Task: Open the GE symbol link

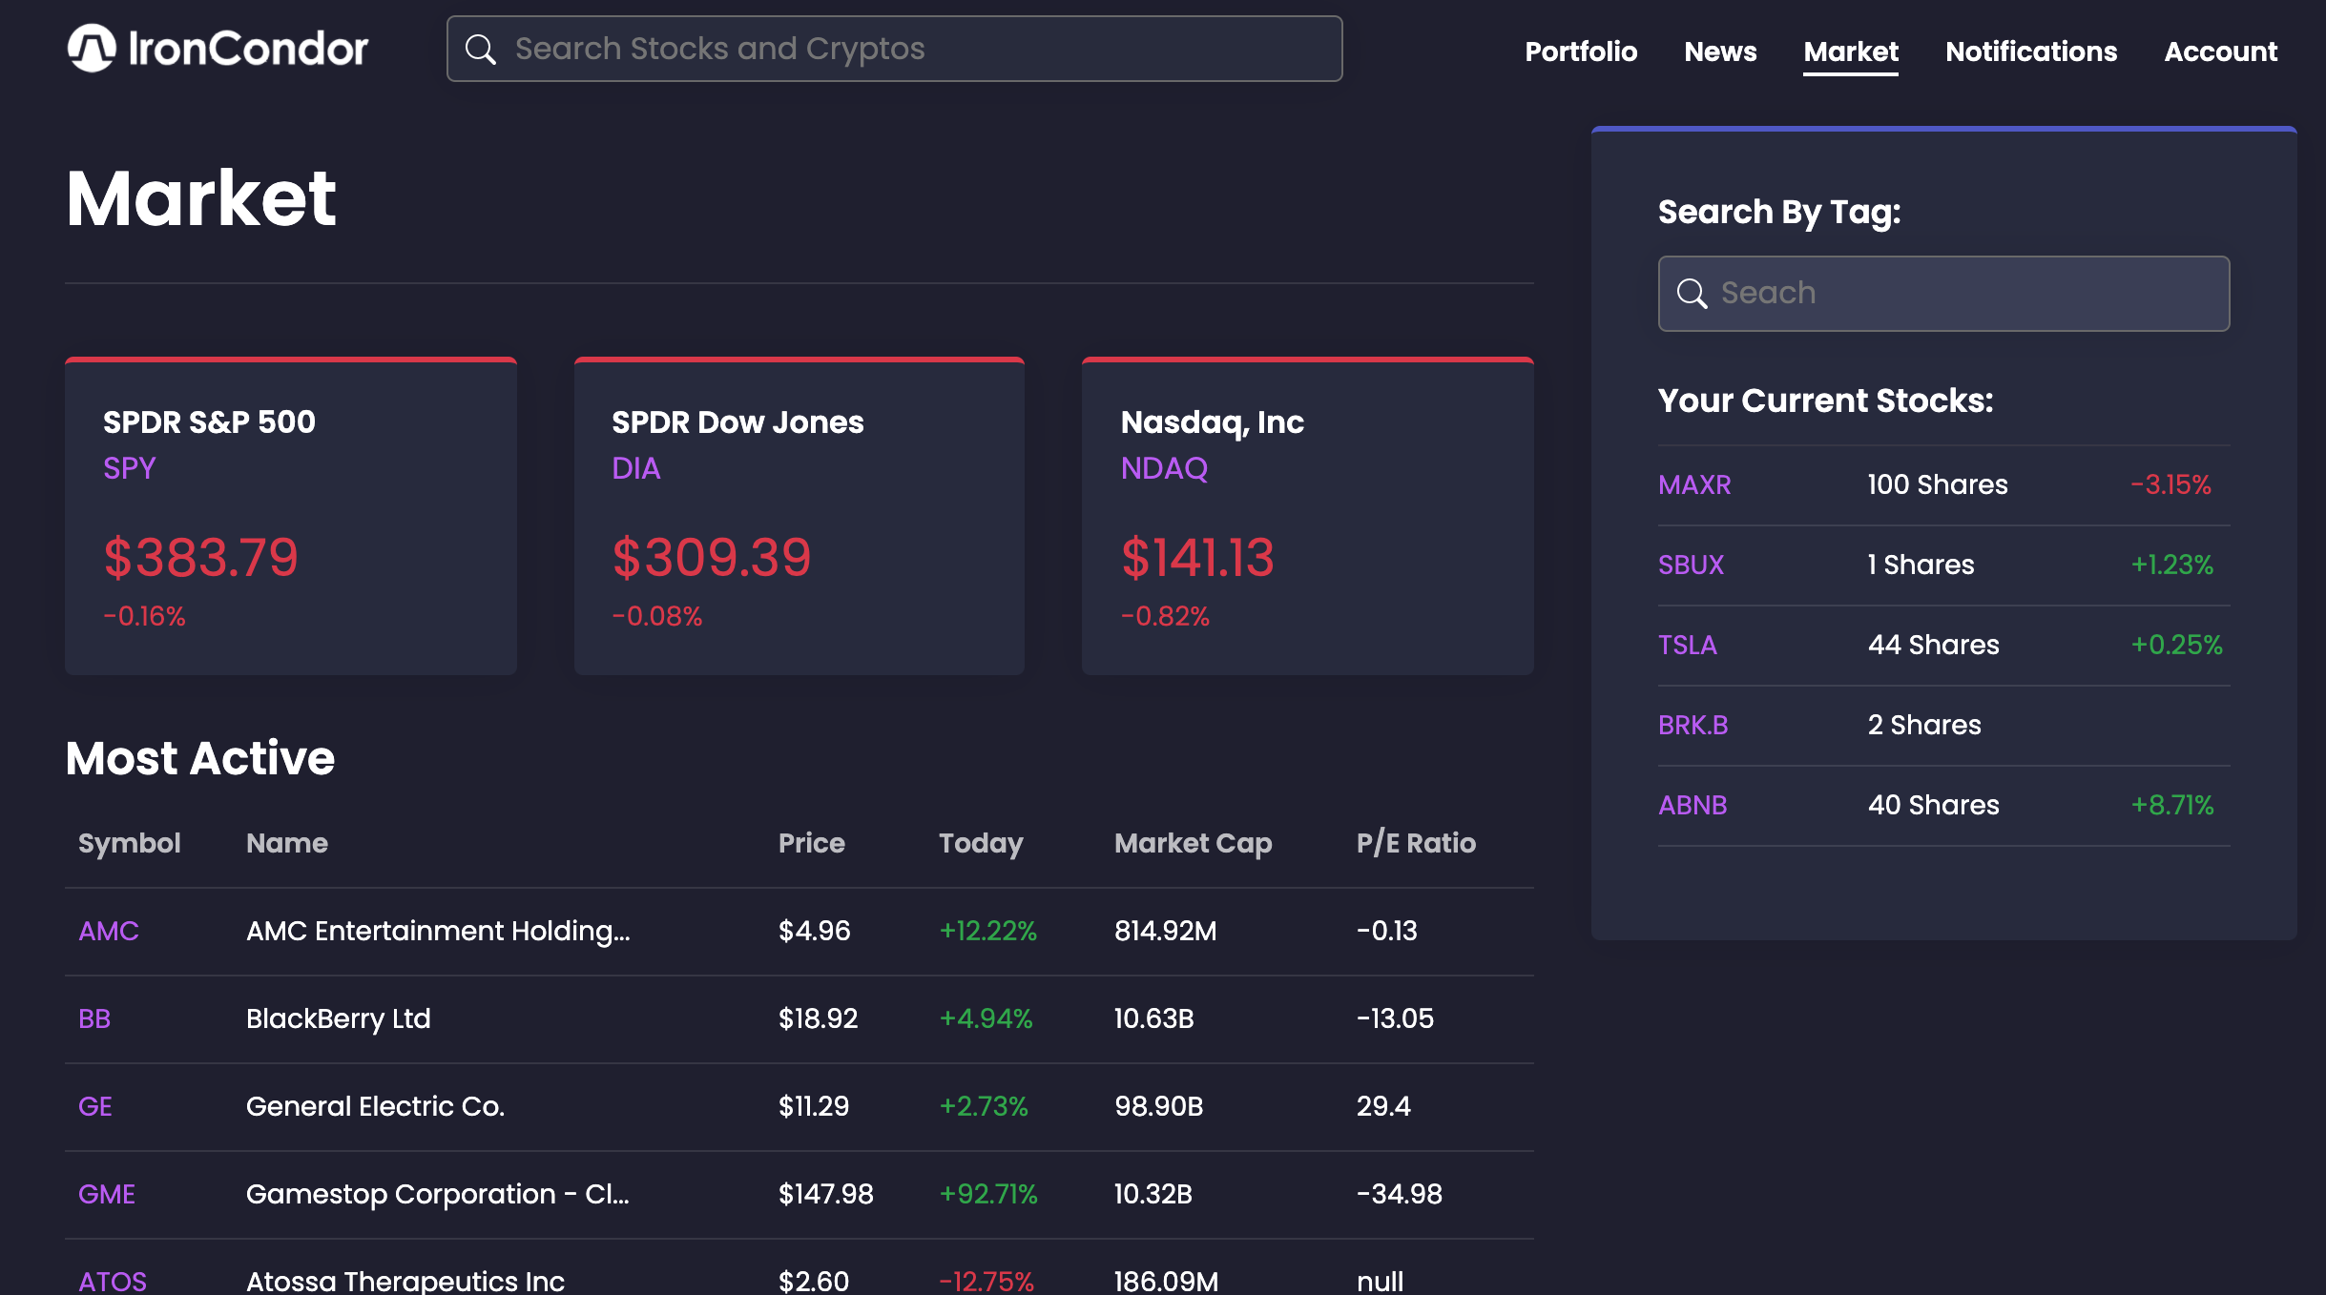Action: [x=95, y=1106]
